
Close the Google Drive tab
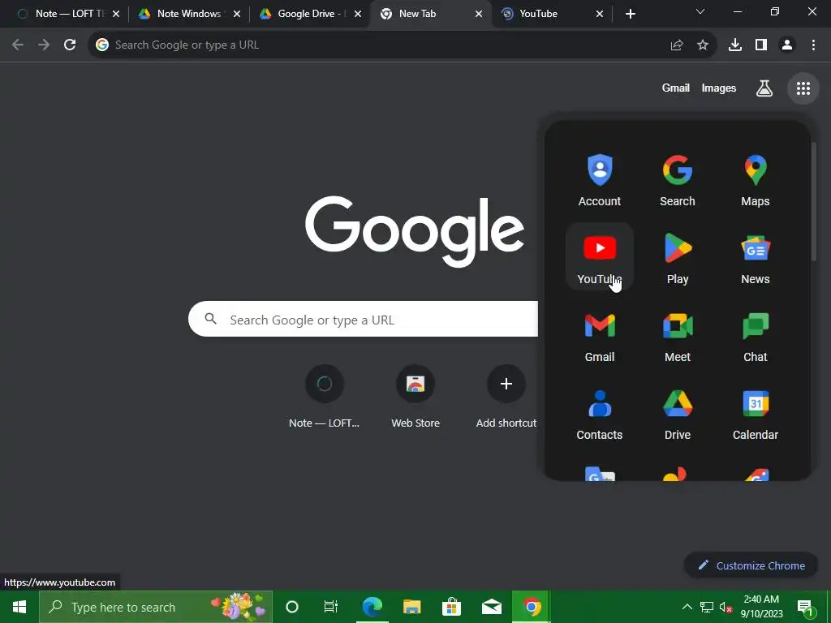click(x=358, y=14)
